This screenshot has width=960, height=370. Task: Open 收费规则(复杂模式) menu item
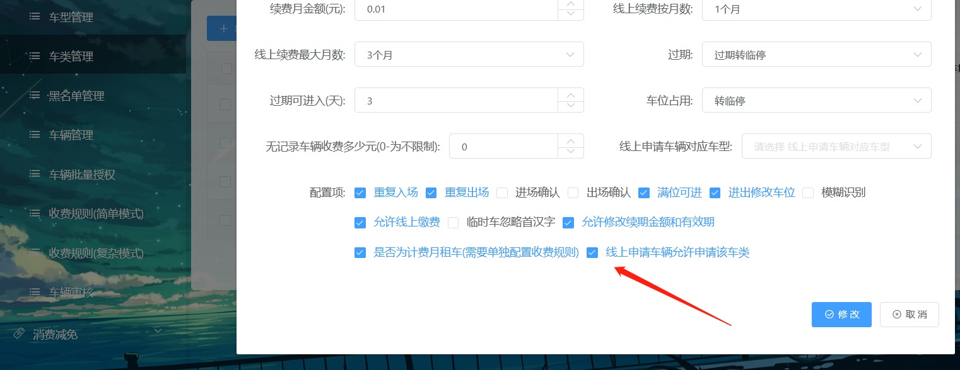tap(97, 253)
